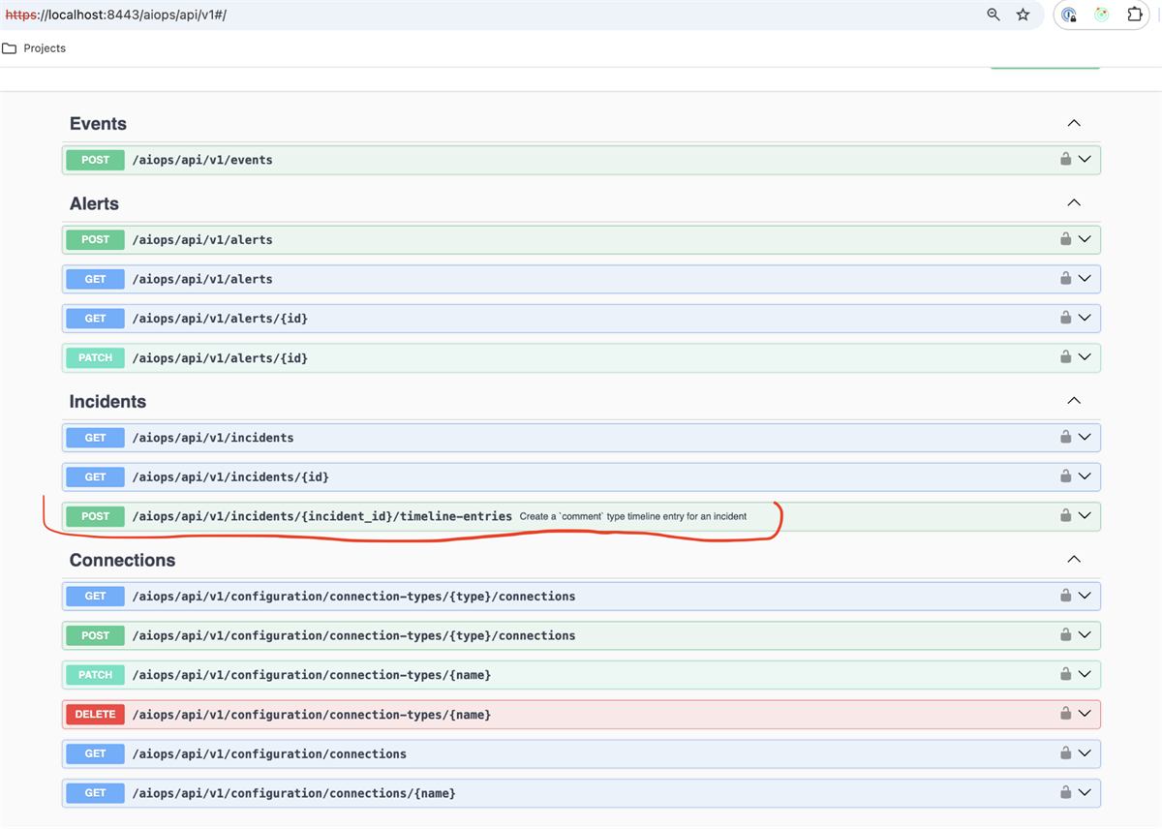Collapse the Connections section chevron
Screen dimensions: 1162x829
(1074, 559)
